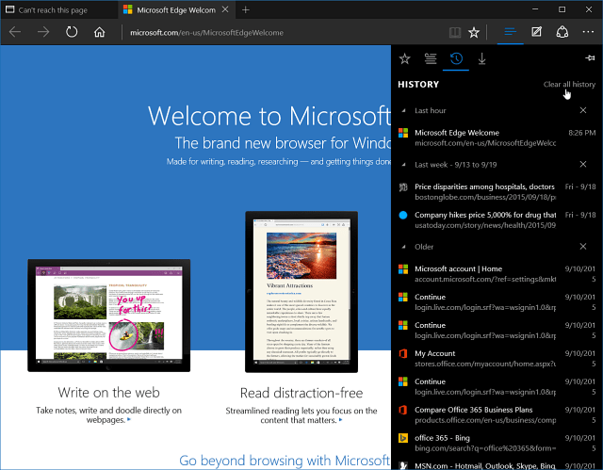Screen dimensions: 603x470
Task: Open the Share icon
Action: coord(562,32)
